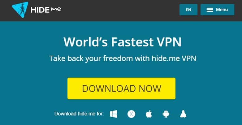Pick the Android robot download icon
The width and height of the screenshot is (242, 125).
point(166,114)
